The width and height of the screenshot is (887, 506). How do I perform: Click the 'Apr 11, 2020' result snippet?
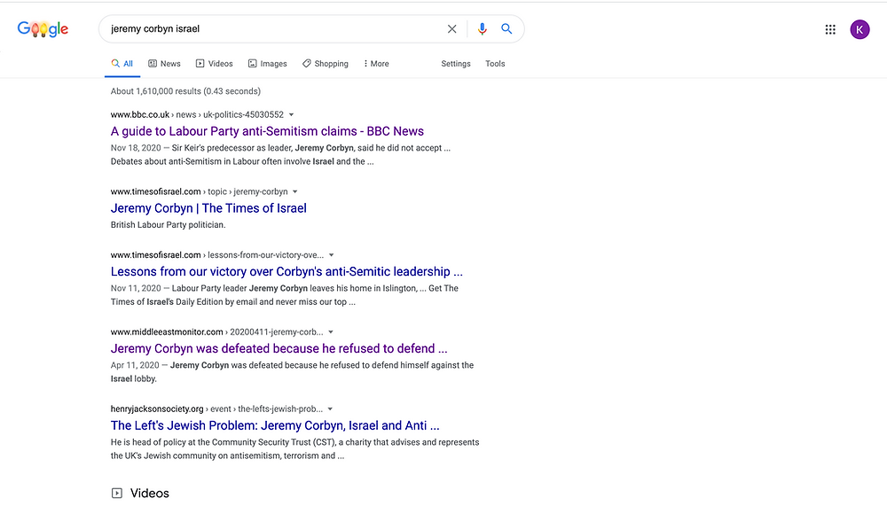292,372
